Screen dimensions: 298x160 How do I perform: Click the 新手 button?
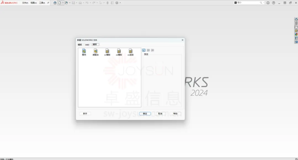pyautogui.click(x=85, y=114)
